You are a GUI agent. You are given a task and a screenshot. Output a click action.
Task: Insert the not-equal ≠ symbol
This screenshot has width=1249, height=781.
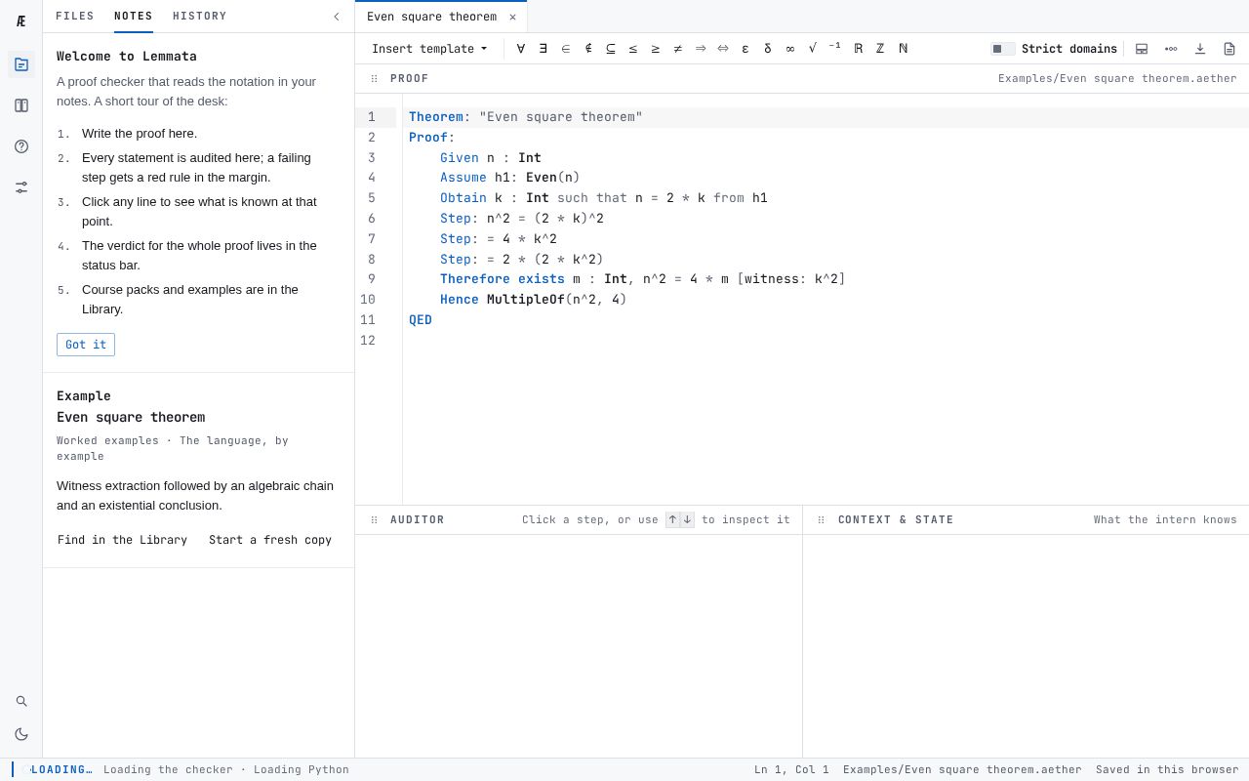point(678,49)
